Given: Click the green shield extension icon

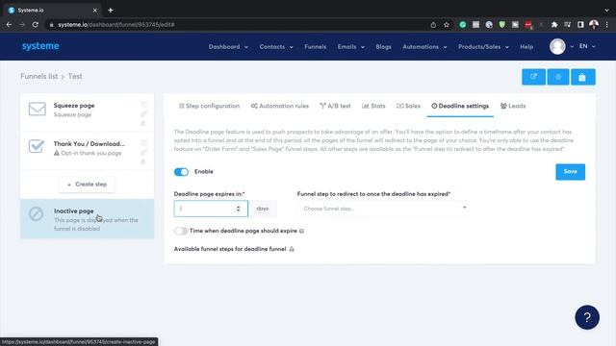Looking at the screenshot, I should pyautogui.click(x=502, y=25).
